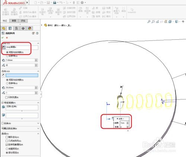186x157 pixels.
Task: Click the 7.00mm spacing stepper arrows
Action: [36, 60]
